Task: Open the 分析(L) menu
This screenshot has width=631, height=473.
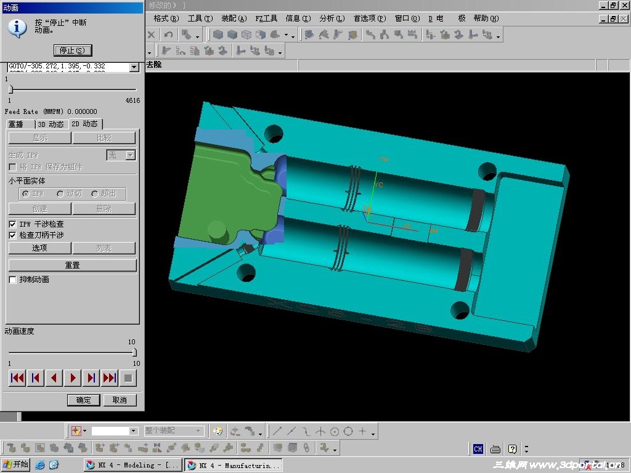Action: pos(332,18)
